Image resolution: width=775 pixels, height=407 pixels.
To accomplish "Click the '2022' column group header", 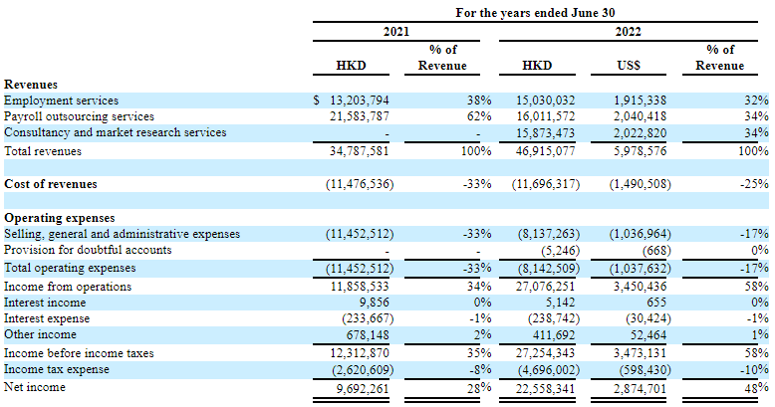I will point(629,32).
